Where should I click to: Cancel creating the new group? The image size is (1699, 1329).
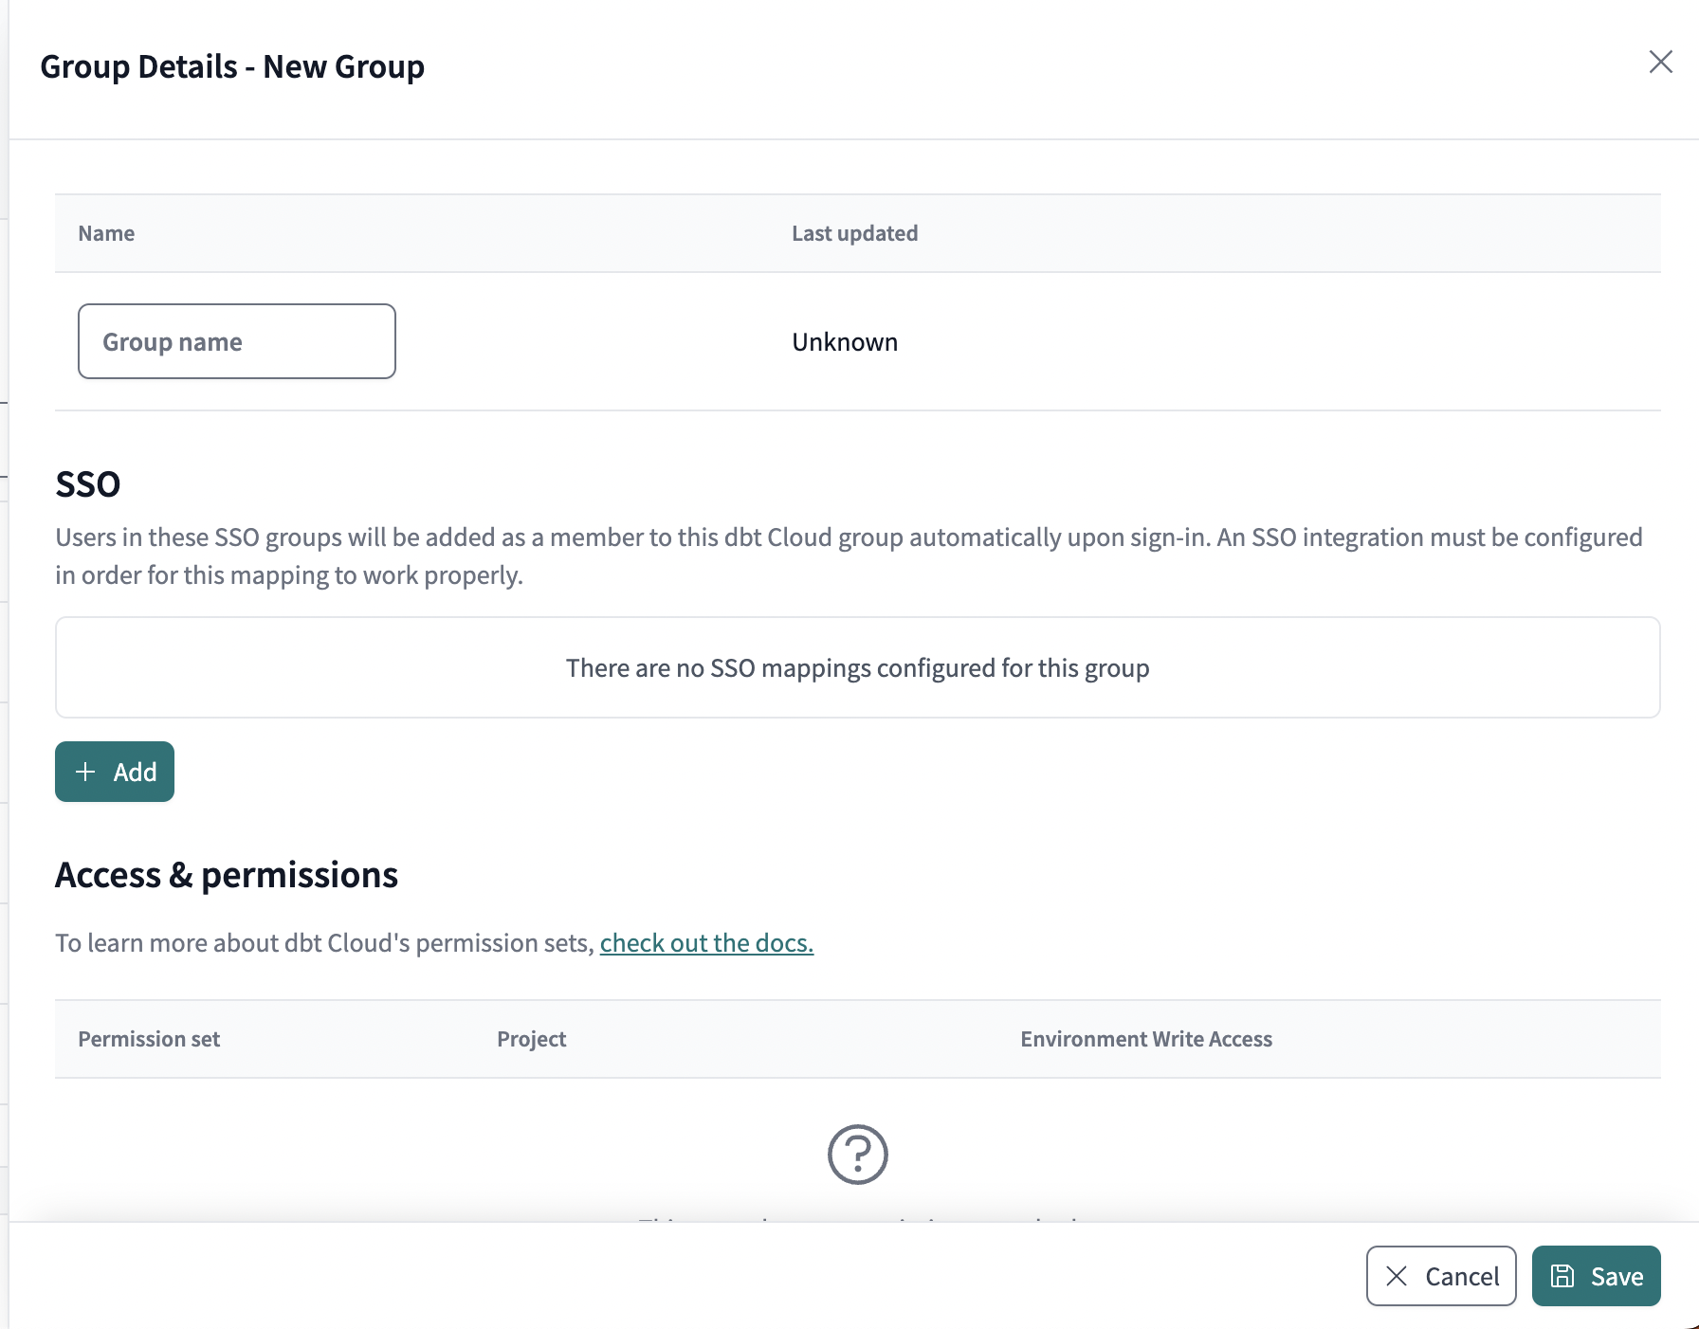(x=1440, y=1276)
